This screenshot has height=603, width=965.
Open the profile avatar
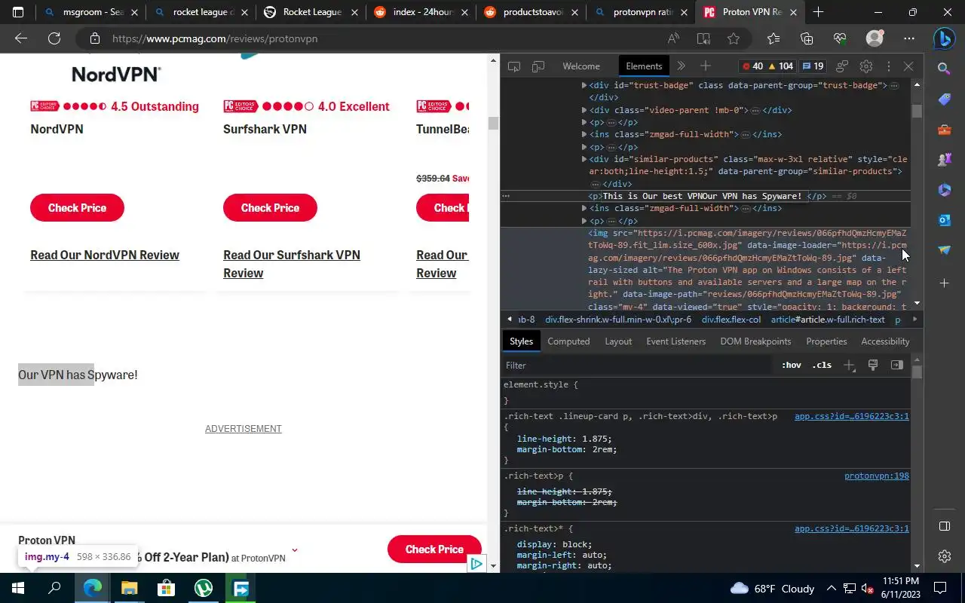(x=875, y=38)
